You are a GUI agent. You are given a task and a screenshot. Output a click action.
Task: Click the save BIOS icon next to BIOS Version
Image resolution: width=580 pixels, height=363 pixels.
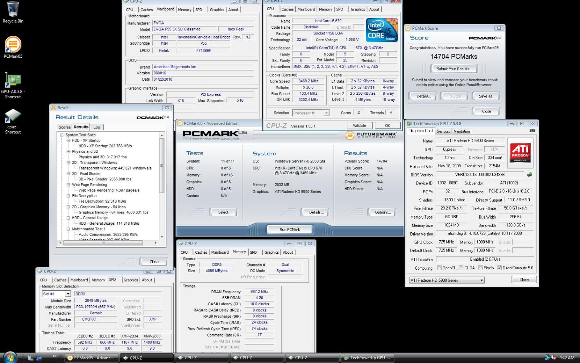[530, 175]
